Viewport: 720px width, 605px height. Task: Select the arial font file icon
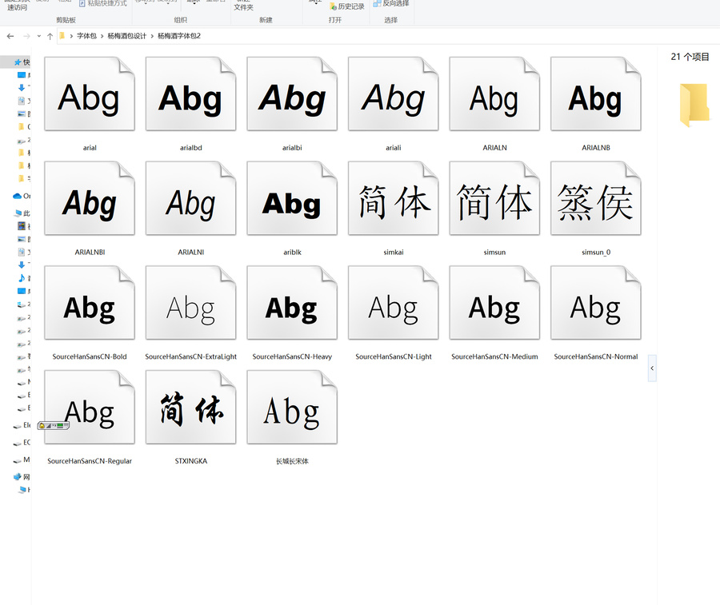90,94
